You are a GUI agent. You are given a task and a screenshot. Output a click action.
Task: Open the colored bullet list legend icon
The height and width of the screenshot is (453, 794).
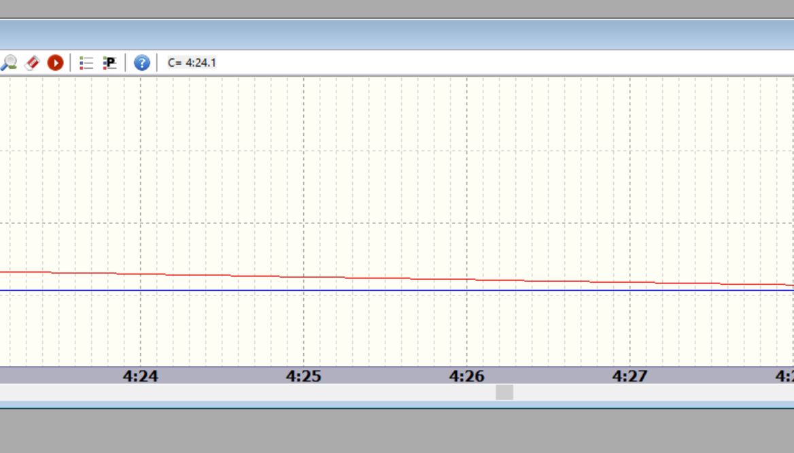tap(86, 63)
